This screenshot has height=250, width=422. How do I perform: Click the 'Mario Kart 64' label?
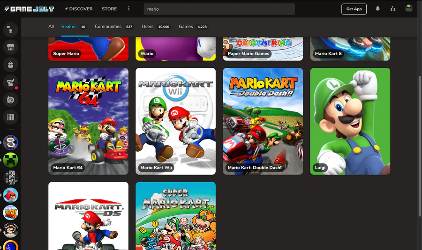(x=68, y=168)
